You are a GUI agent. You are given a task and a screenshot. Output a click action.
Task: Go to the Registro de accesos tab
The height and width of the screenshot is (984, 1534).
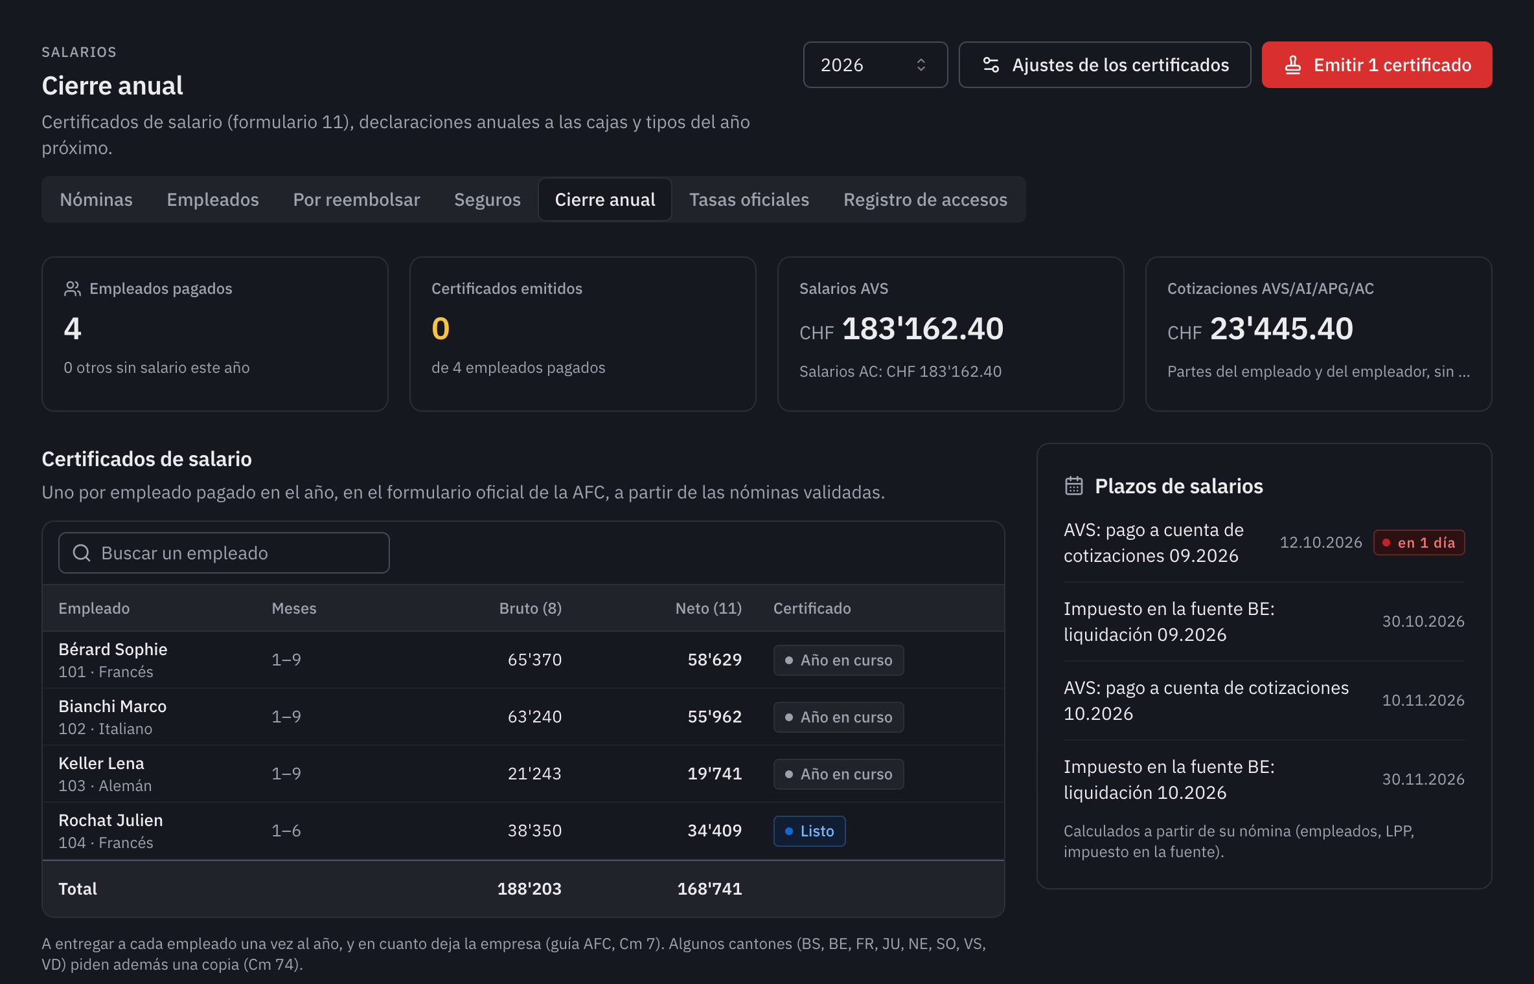[925, 199]
